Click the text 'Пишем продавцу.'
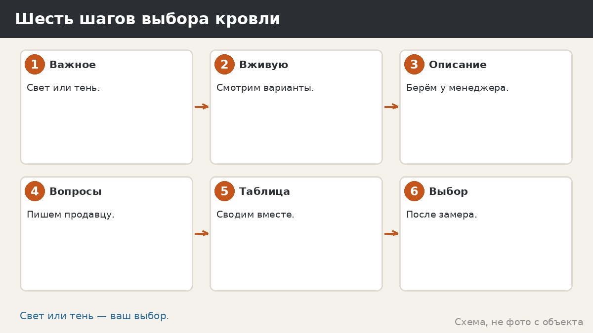The width and height of the screenshot is (593, 333). point(71,215)
